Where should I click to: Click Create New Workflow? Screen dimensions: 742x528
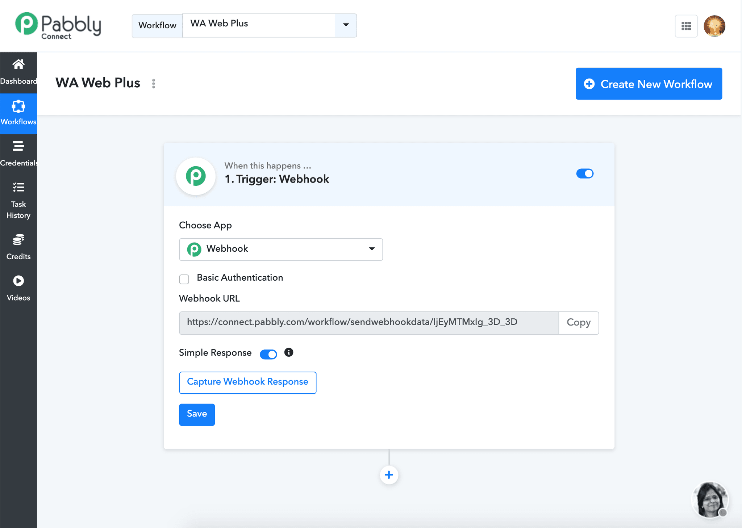[648, 84]
